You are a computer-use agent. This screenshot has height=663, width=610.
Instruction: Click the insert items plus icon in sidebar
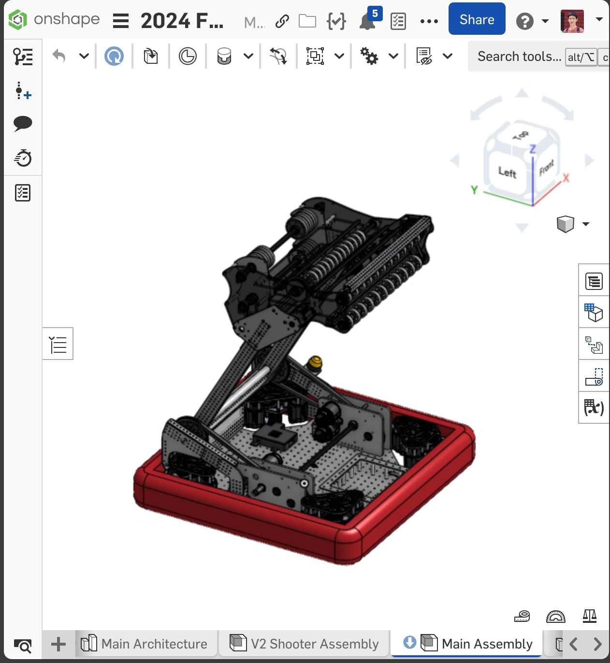[x=23, y=90]
